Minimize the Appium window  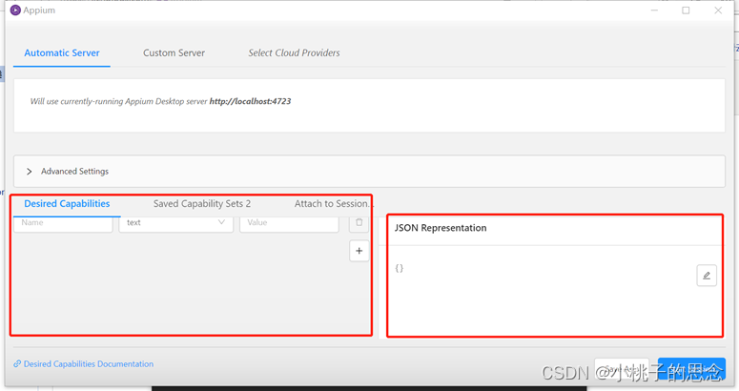tap(654, 10)
